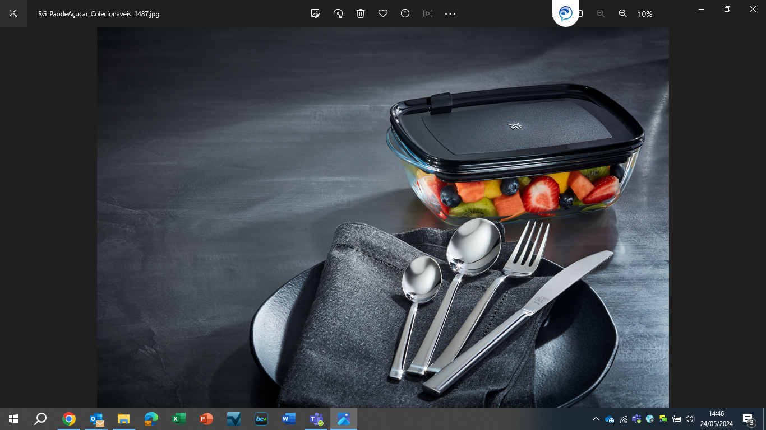Close the Photos window
The height and width of the screenshot is (430, 766).
[753, 9]
